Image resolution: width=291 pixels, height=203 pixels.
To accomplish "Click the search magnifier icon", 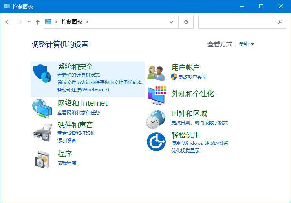I will pos(280,22).
